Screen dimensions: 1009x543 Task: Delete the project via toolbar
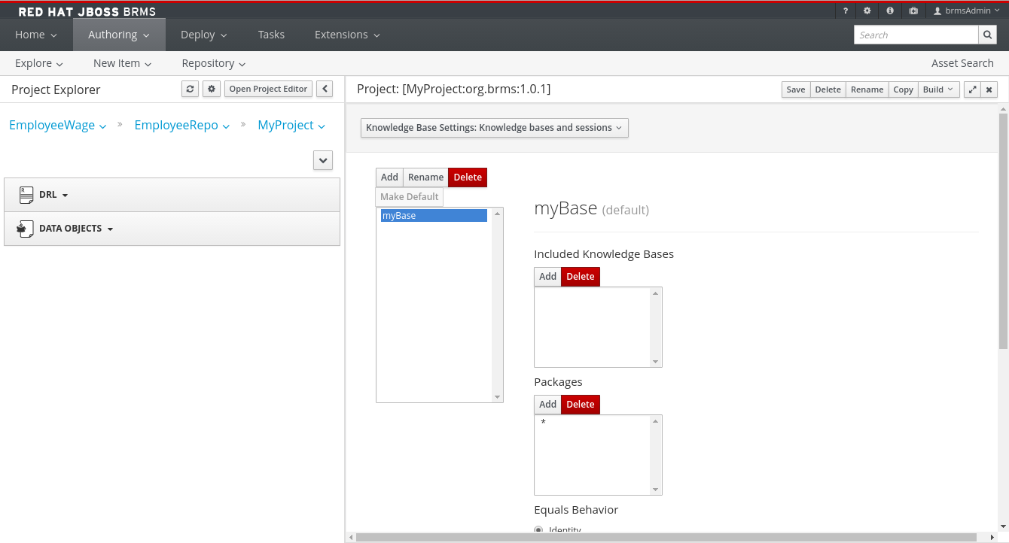pos(828,89)
